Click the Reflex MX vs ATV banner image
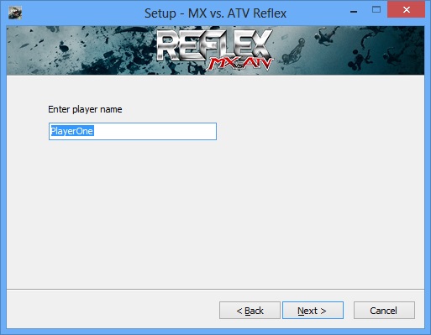 [215, 50]
